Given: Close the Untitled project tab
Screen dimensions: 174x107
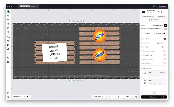Looking at the screenshot, I should [36, 6].
